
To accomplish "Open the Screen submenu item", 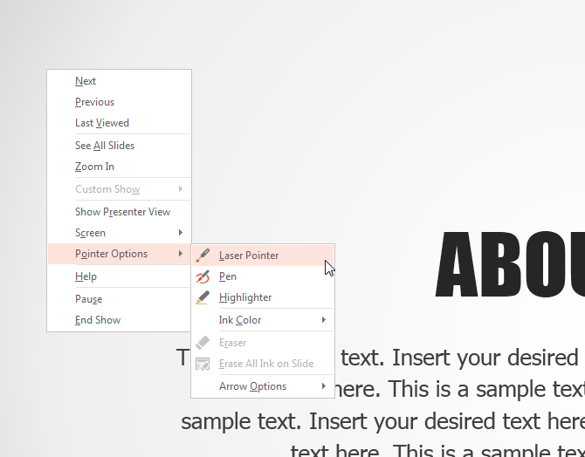I will pyautogui.click(x=120, y=233).
